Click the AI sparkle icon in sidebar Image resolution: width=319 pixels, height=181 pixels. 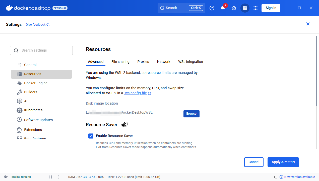click(20, 101)
